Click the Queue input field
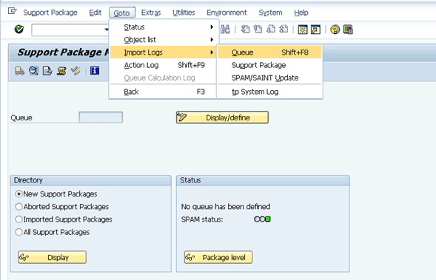 click(x=101, y=117)
